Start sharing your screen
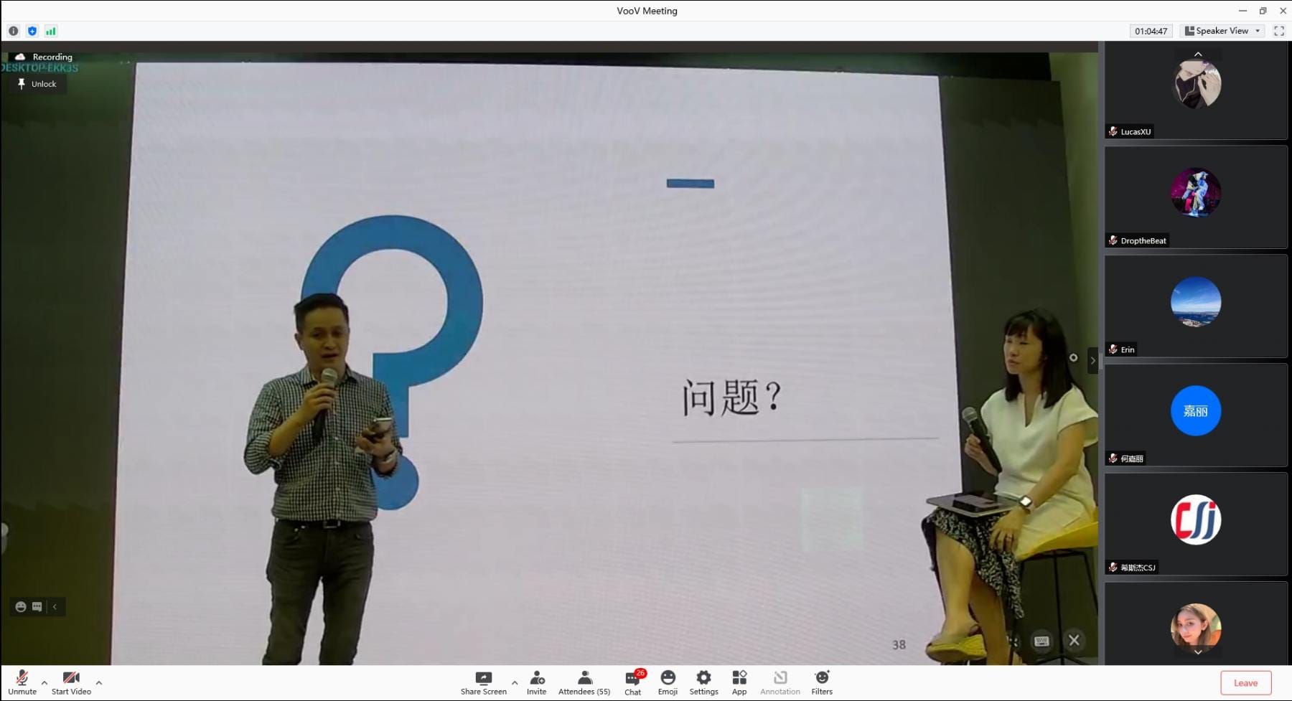The image size is (1292, 701). tap(483, 682)
